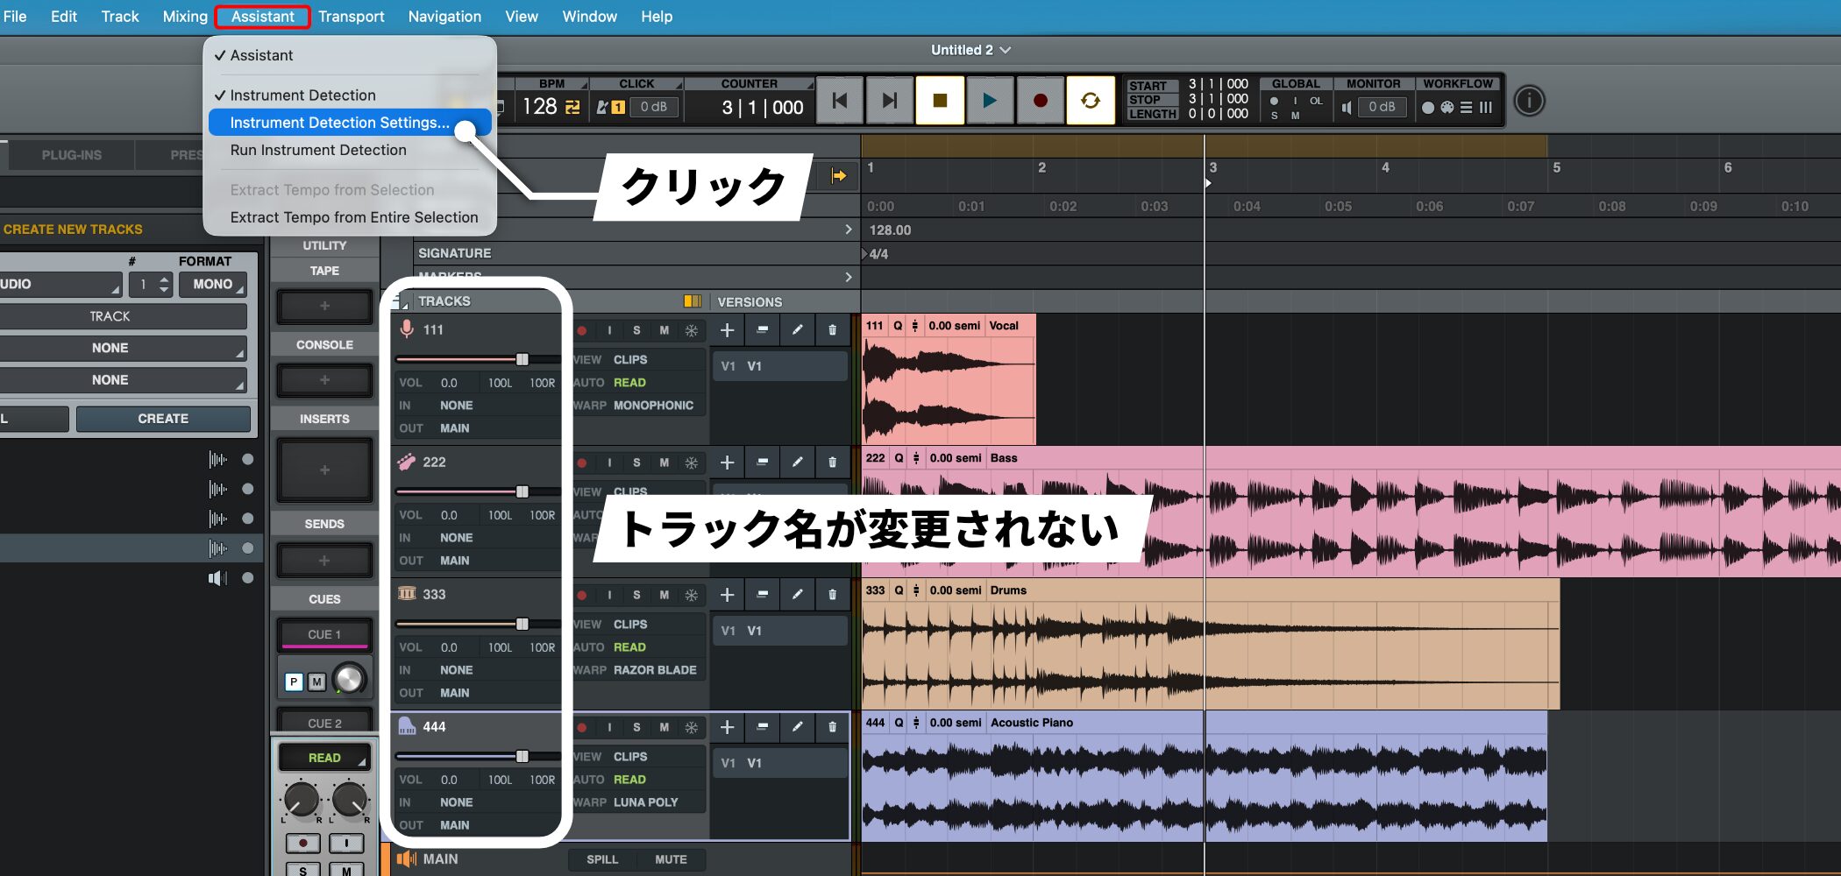1841x876 pixels.
Task: Open the MONO format dropdown
Action: click(x=213, y=285)
